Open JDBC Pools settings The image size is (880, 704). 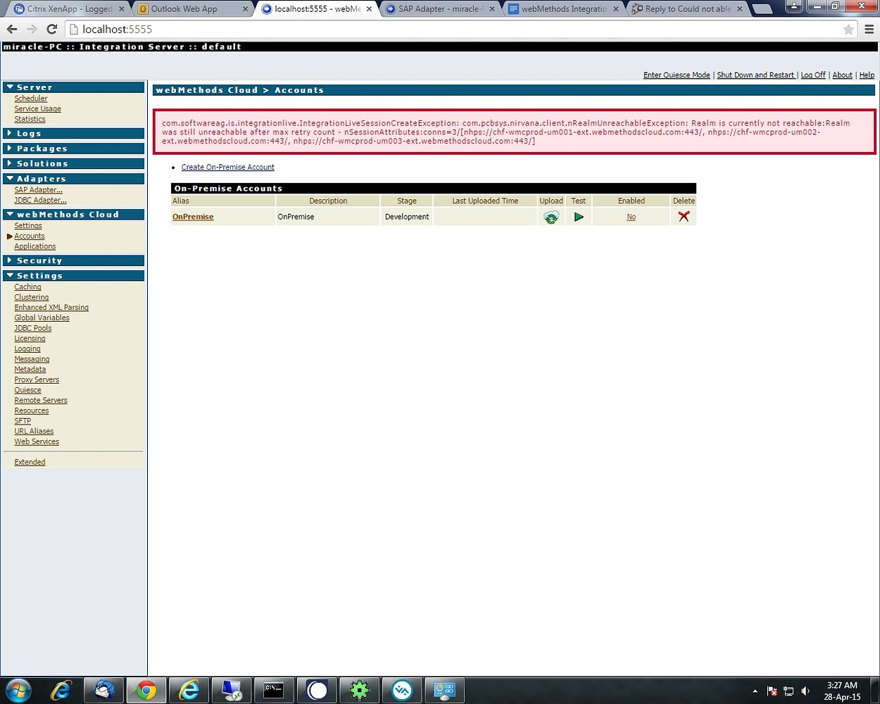click(x=33, y=329)
